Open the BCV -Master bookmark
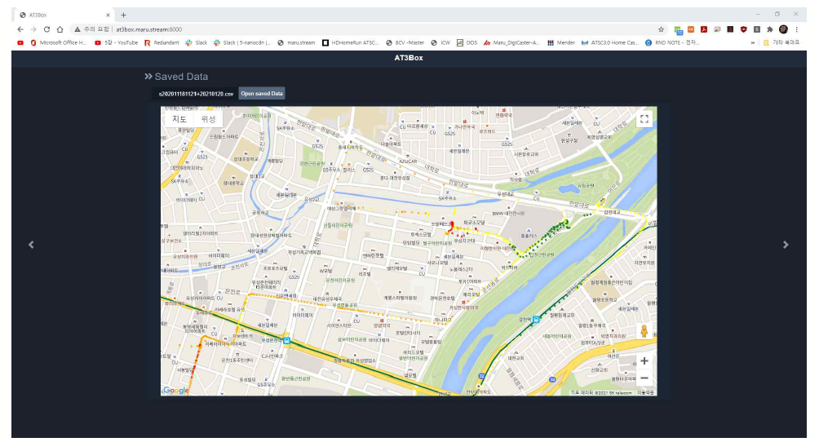Viewport: 819px width, 442px height. click(405, 43)
